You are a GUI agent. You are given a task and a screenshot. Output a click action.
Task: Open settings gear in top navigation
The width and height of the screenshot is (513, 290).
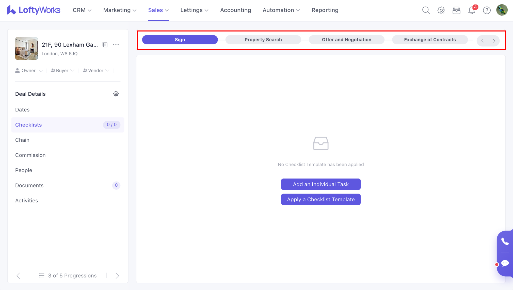441,10
